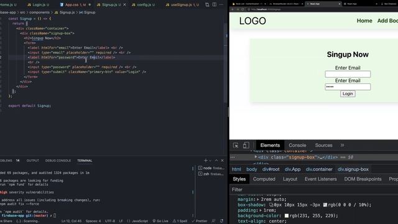Image resolution: width=398 pixels, height=224 pixels.
Task: Switch to the BrowserRouter browser tab
Action: 286,4
